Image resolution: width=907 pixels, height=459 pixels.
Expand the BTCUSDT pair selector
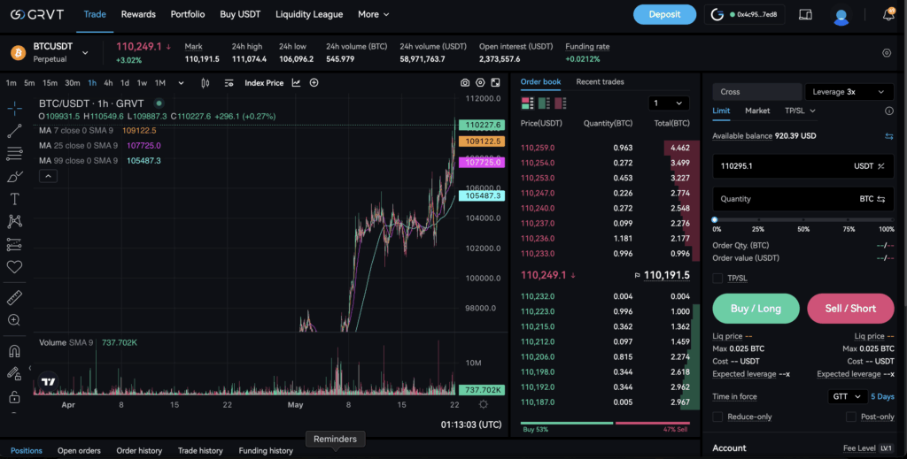coord(85,53)
